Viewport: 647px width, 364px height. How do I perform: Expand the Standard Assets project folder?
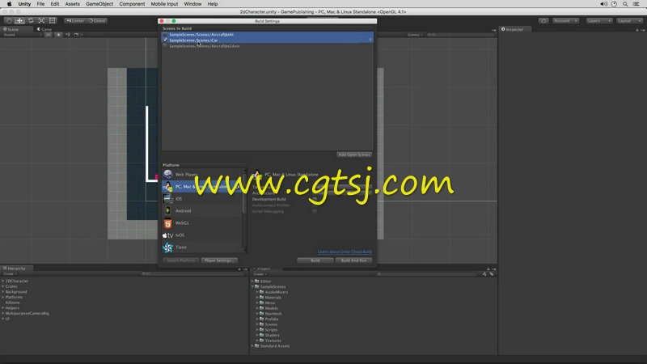click(x=252, y=346)
